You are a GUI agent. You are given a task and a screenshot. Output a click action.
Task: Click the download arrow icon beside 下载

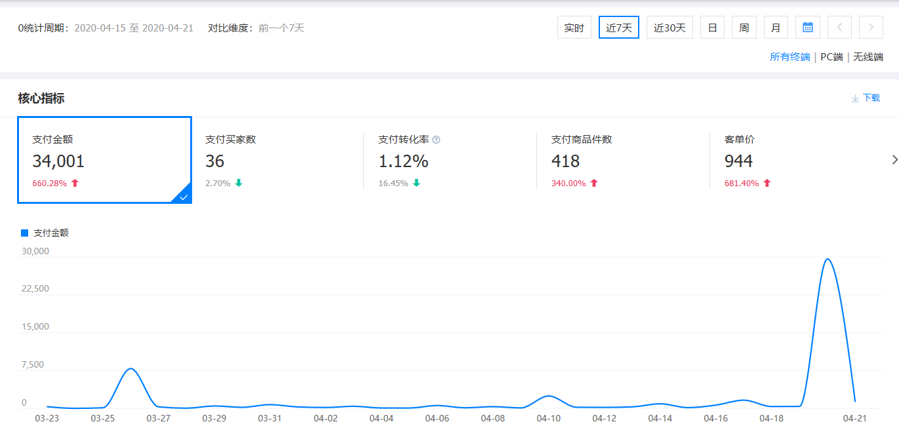coord(855,97)
